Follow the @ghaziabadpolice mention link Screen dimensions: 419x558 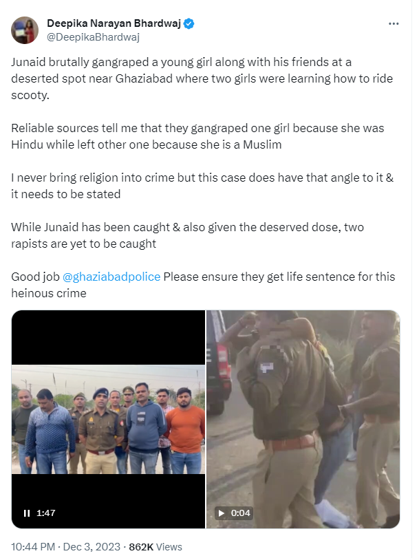(x=111, y=277)
